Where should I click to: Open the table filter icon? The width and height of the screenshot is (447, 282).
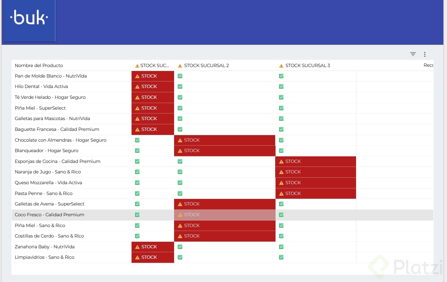click(x=413, y=54)
